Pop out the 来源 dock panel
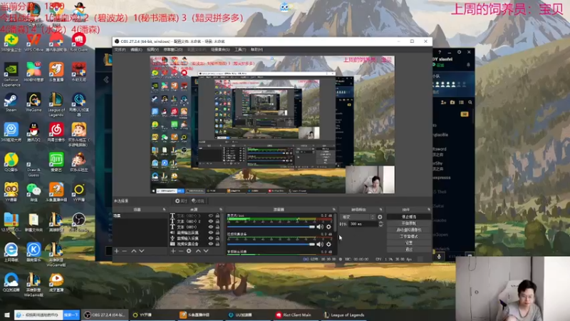 221,210
